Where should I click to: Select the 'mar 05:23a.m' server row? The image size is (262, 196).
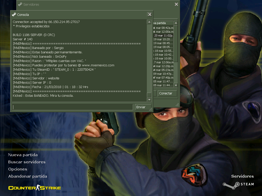pos(163,70)
